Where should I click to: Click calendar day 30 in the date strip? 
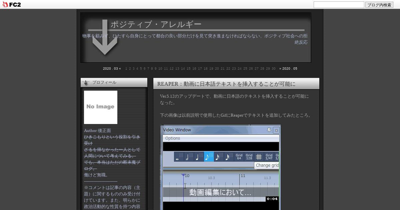coord(273,69)
